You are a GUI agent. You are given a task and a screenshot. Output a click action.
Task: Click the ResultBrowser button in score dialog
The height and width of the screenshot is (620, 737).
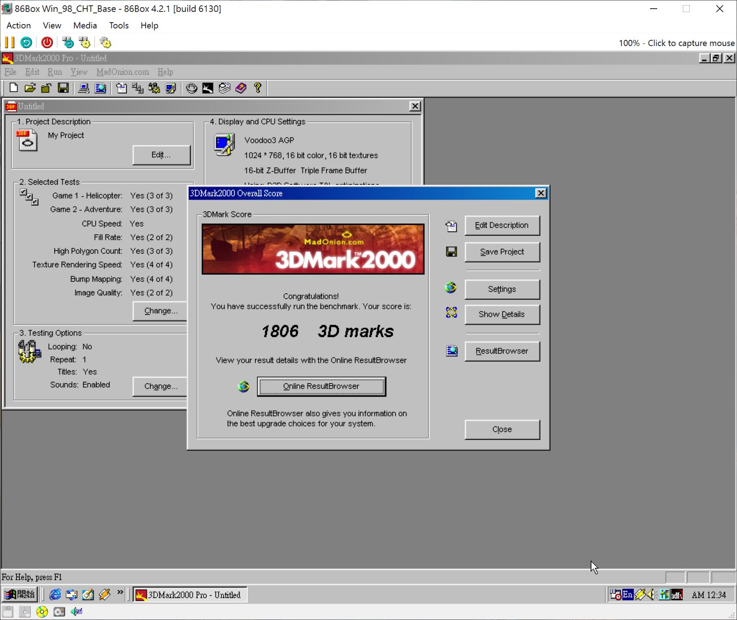[502, 351]
